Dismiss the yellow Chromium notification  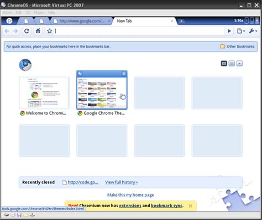tap(191, 206)
